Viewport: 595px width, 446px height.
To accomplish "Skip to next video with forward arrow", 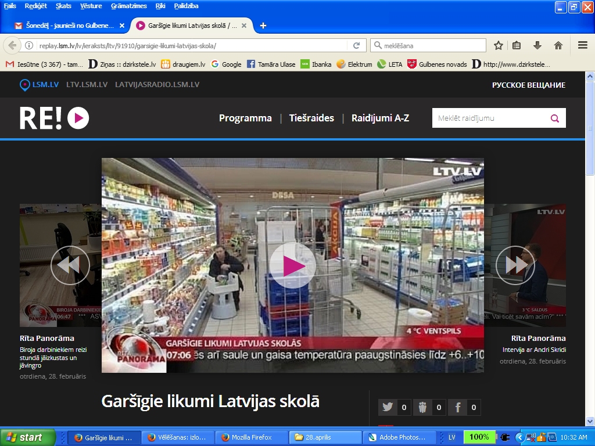I will (515, 265).
